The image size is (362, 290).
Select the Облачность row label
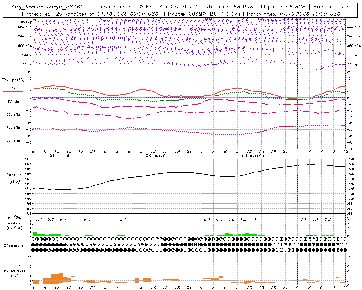(x=14, y=246)
